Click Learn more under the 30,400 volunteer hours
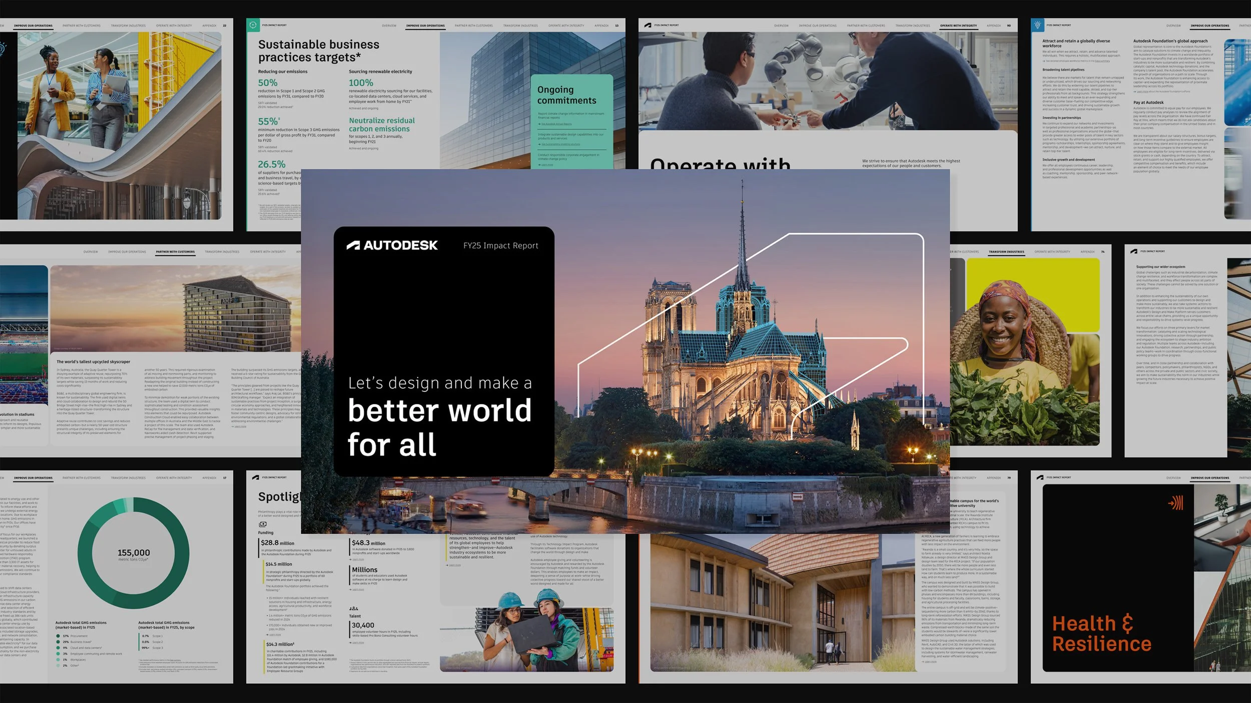The height and width of the screenshot is (703, 1251). click(x=357, y=642)
